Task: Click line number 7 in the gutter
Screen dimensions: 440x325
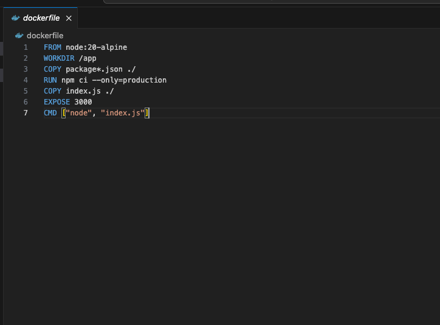Action: pyautogui.click(x=26, y=113)
